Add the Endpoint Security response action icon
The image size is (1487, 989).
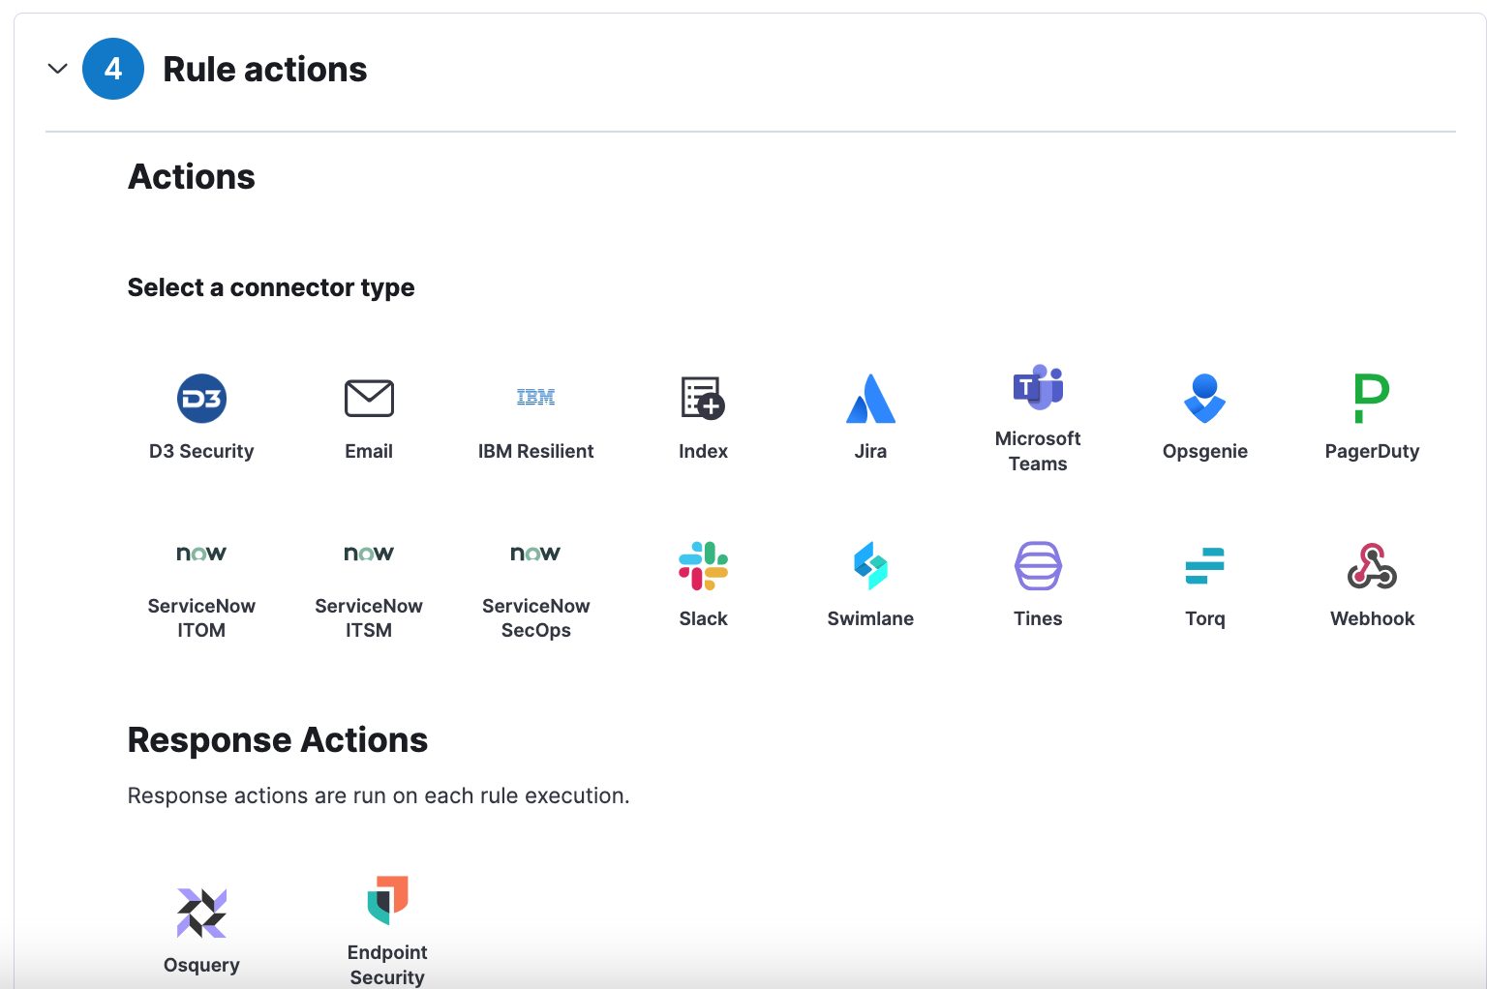[x=387, y=900]
